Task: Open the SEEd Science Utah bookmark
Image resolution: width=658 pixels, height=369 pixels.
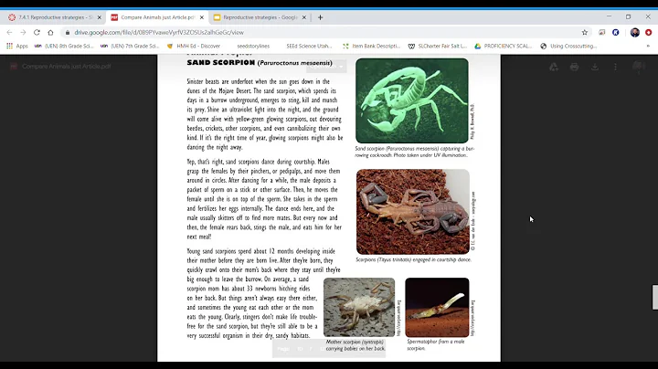Action: [309, 46]
